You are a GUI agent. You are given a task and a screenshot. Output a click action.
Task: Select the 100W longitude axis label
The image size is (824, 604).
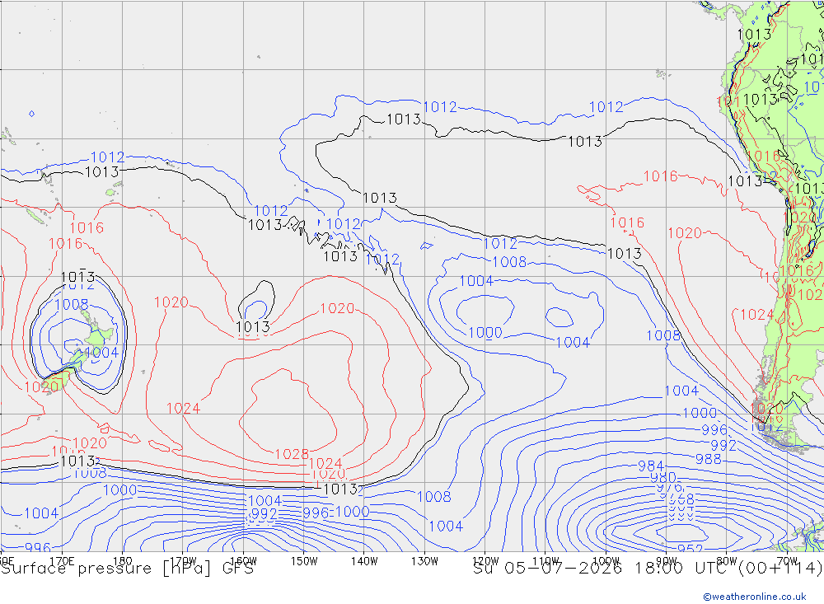606,561
